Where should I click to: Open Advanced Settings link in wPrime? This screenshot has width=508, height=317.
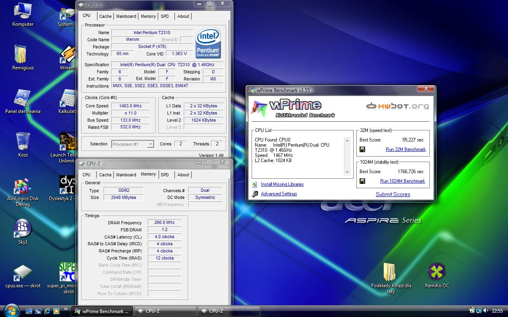tap(279, 194)
